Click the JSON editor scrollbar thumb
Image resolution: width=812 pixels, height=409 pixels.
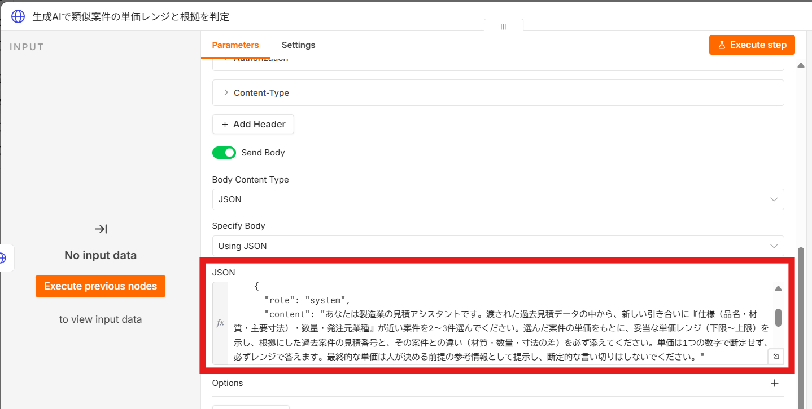778,317
